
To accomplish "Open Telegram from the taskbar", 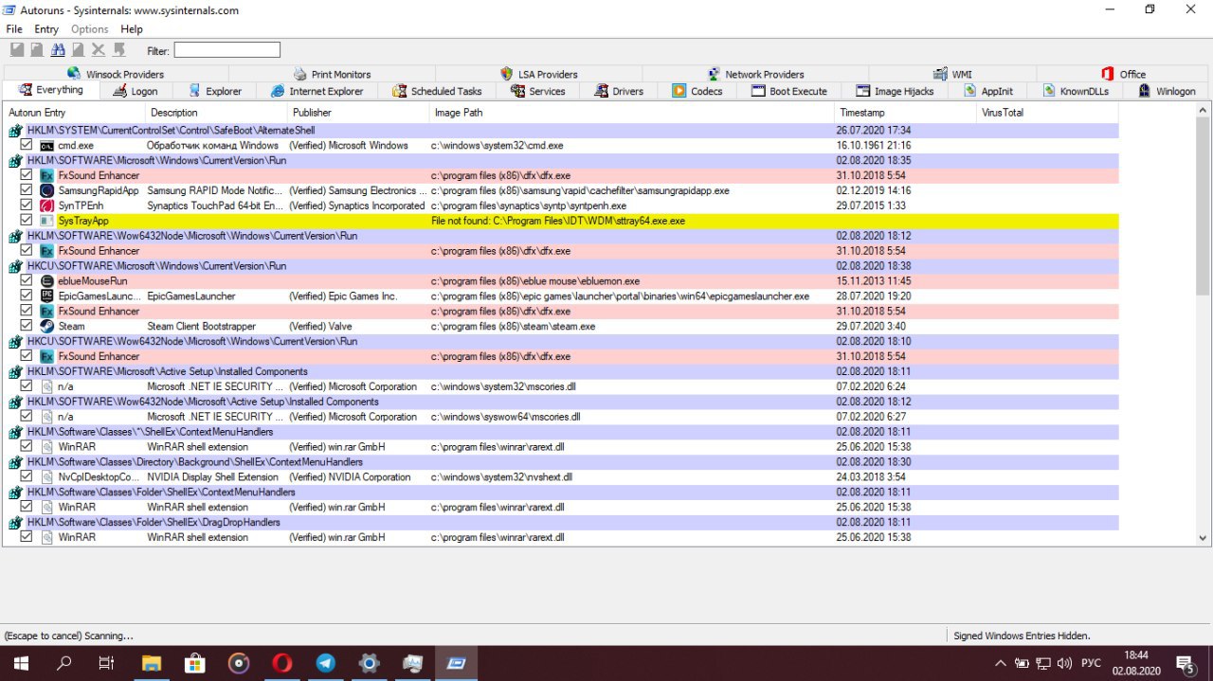I will tap(325, 663).
